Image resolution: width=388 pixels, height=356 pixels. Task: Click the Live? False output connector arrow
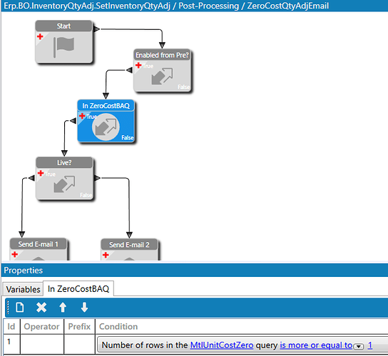tap(97, 178)
